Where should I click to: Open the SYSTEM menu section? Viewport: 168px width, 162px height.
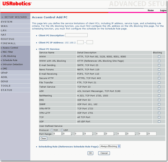click(15, 22)
